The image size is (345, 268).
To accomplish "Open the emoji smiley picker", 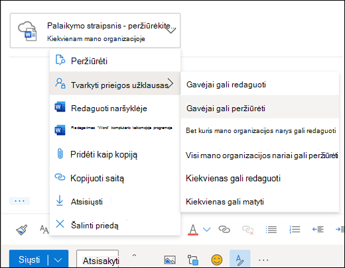I will (217, 260).
